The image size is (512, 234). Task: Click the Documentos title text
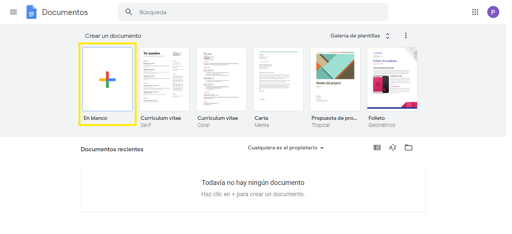click(65, 12)
